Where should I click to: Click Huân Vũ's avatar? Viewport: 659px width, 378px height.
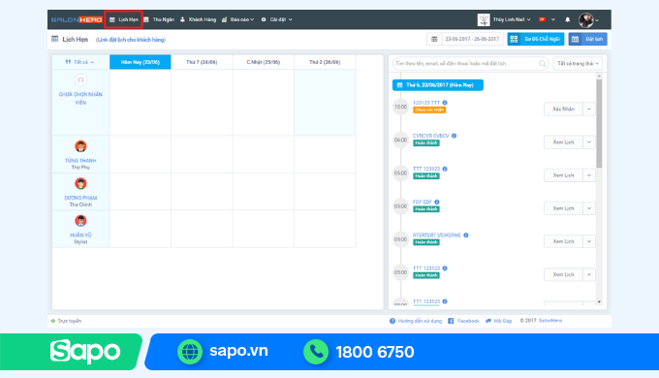click(x=80, y=221)
